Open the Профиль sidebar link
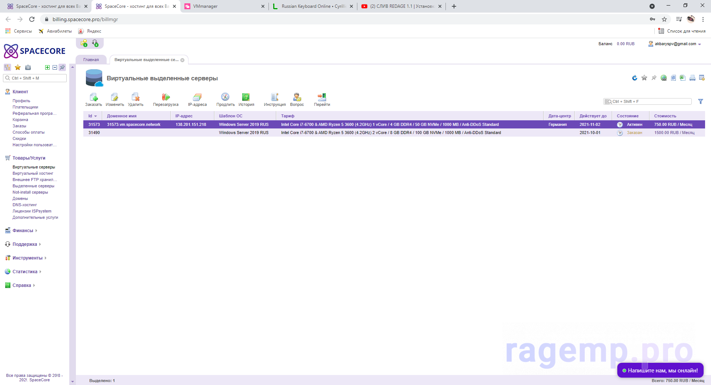This screenshot has height=385, width=711. click(21, 101)
